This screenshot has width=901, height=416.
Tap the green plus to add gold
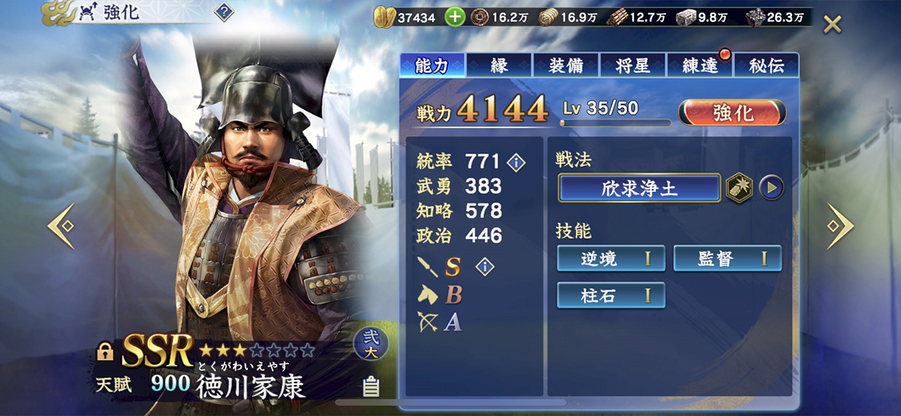click(455, 17)
